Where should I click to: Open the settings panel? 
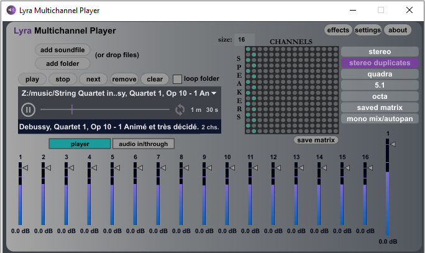pos(368,30)
